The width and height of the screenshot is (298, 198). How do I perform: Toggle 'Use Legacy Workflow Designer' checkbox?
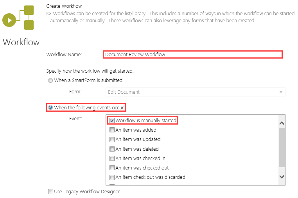click(50, 192)
